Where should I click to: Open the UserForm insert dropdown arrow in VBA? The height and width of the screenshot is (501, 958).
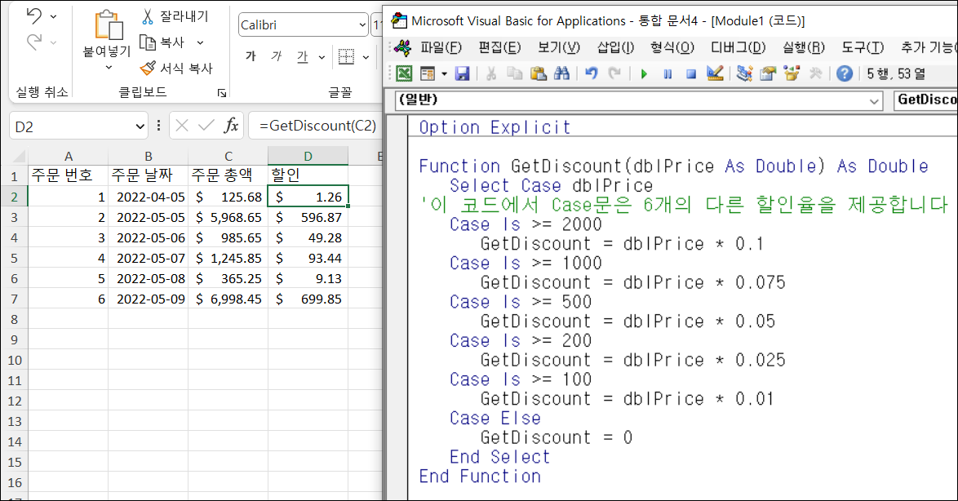444,74
